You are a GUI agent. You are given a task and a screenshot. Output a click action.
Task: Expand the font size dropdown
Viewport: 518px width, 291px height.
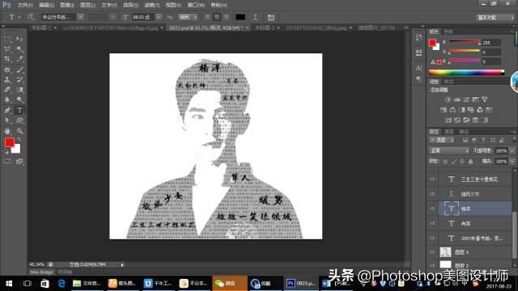point(159,17)
